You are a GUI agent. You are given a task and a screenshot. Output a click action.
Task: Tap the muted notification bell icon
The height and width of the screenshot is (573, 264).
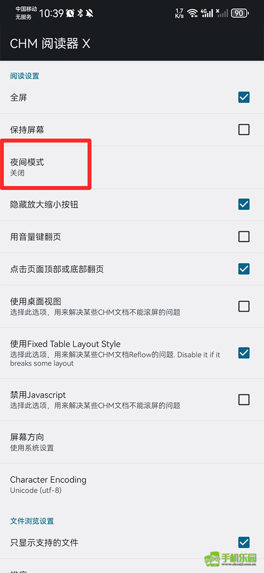[89, 14]
